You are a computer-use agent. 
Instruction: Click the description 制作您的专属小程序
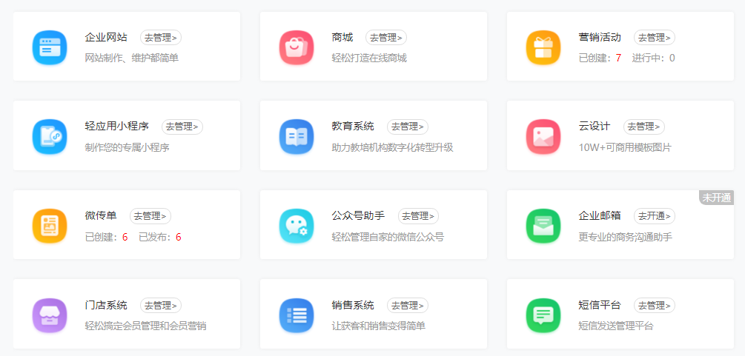coord(127,147)
